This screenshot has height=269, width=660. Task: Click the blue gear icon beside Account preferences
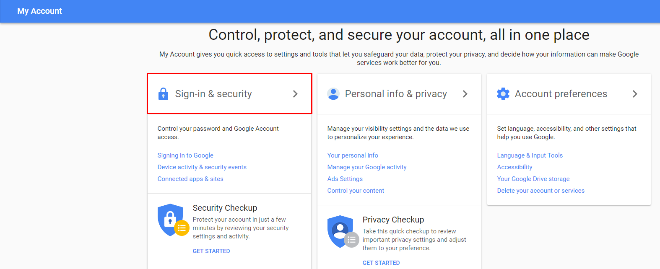click(x=503, y=94)
